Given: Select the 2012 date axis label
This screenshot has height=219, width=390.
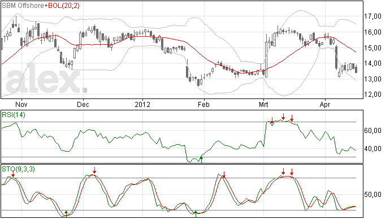Looking at the screenshot, I should coord(142,104).
